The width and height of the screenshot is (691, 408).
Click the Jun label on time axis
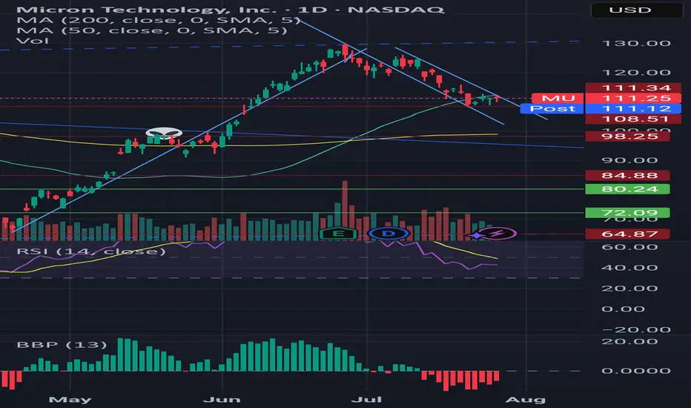[x=222, y=400]
